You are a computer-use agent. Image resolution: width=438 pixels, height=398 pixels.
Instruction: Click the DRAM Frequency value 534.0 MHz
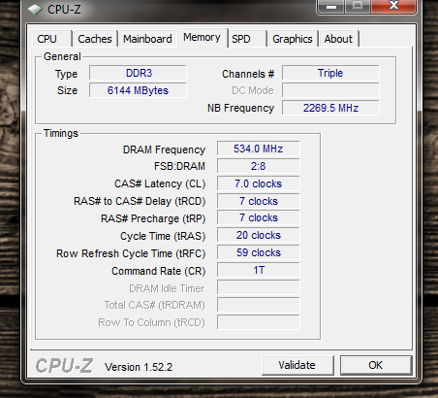click(259, 149)
